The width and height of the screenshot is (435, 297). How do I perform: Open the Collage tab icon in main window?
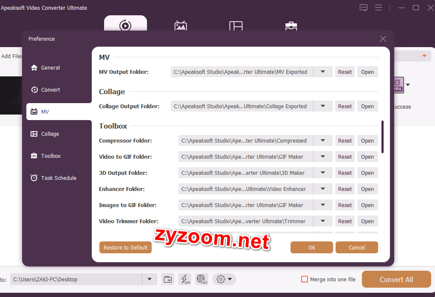pos(236,26)
